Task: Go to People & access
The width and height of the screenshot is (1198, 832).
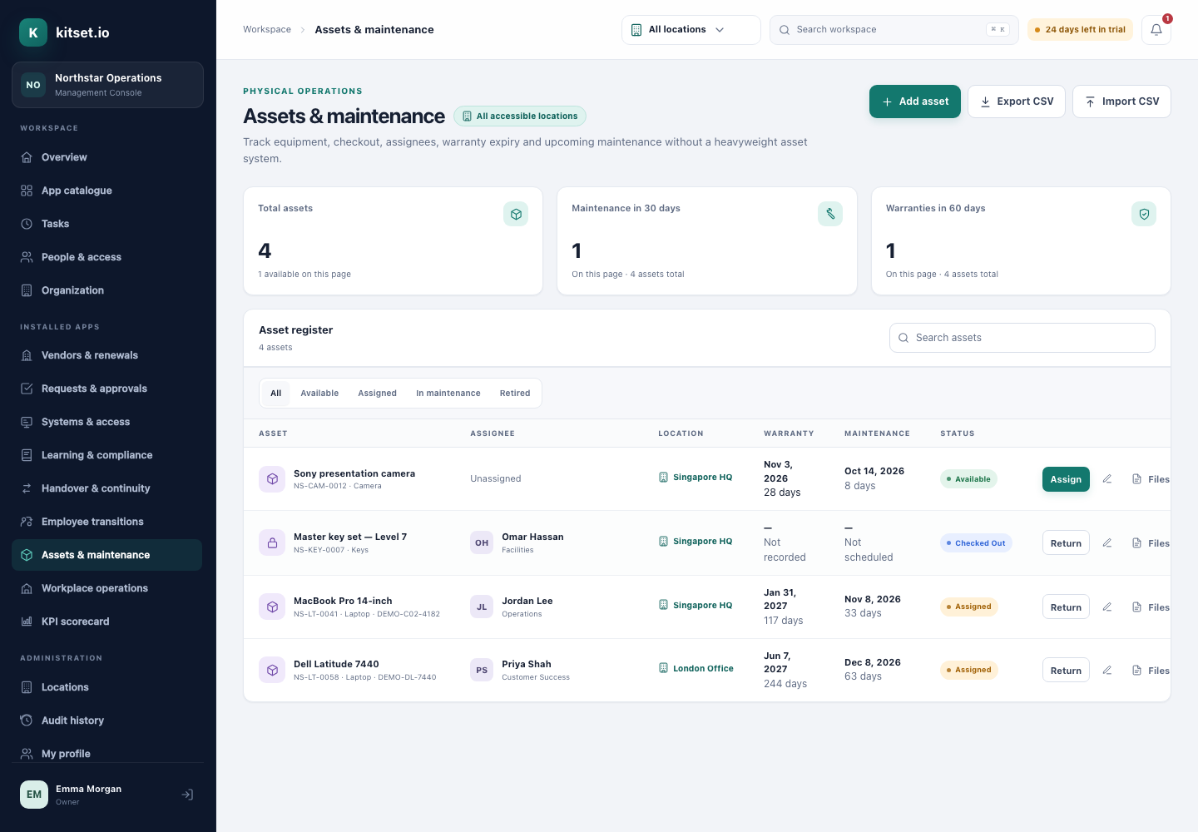Action: [x=107, y=257]
